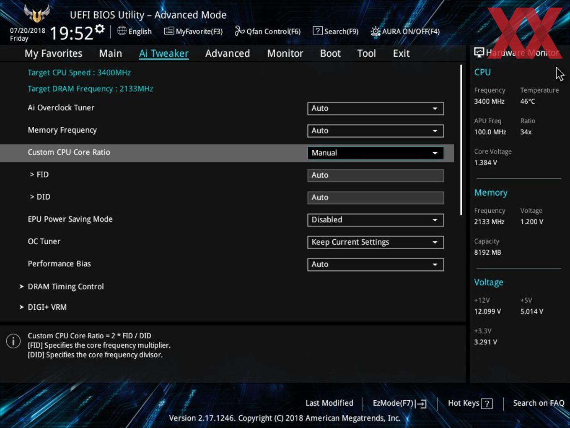Click CPU temperature value 46°C
The width and height of the screenshot is (570, 428).
(x=528, y=101)
